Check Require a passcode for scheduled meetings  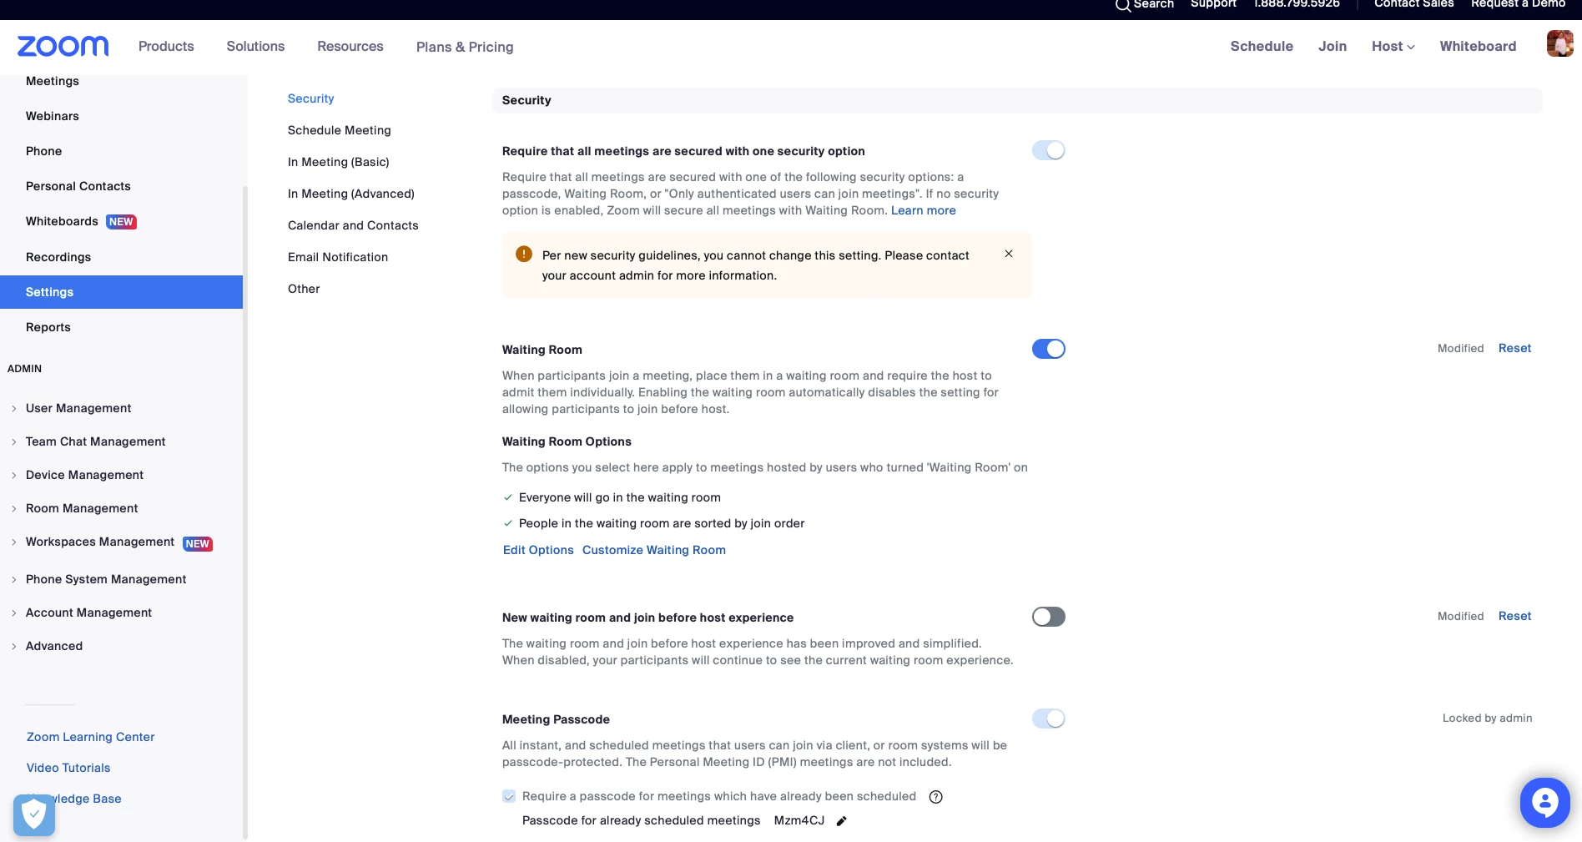(x=509, y=796)
